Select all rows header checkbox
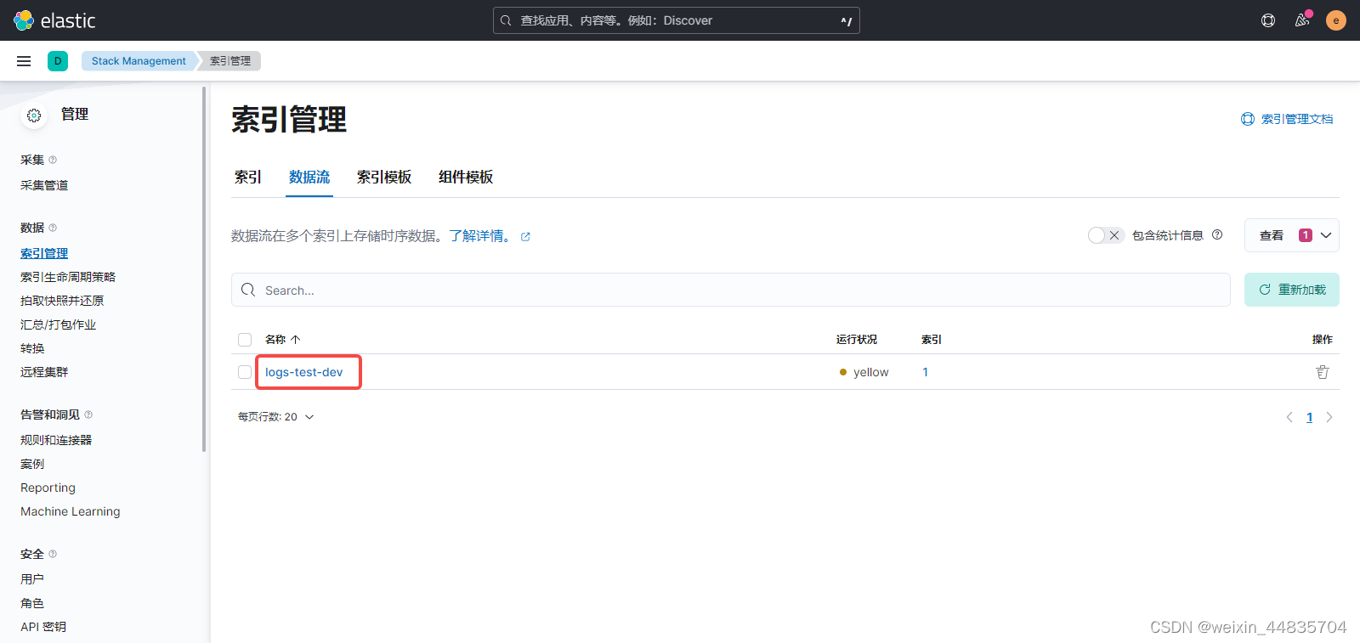Screen dimensions: 1360x643 [x=245, y=340]
